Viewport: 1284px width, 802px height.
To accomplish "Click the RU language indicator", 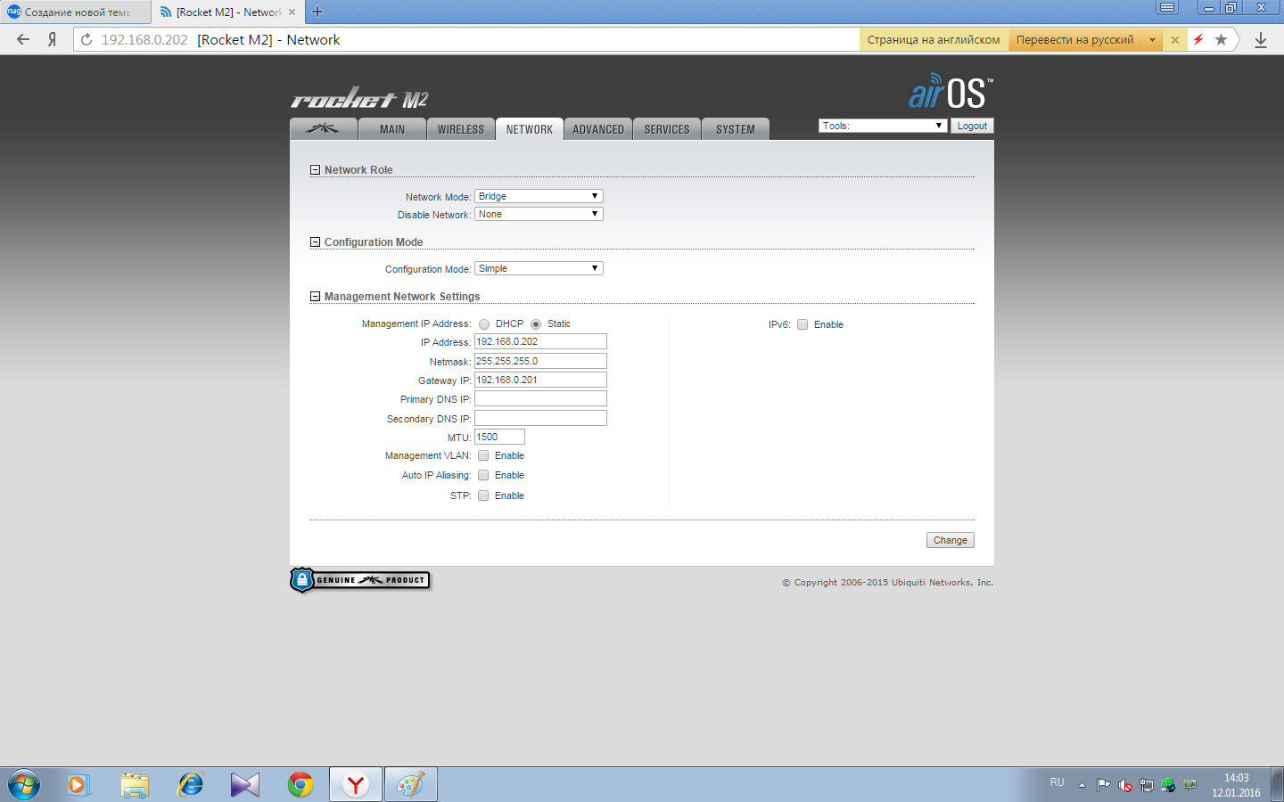I will point(1057,782).
